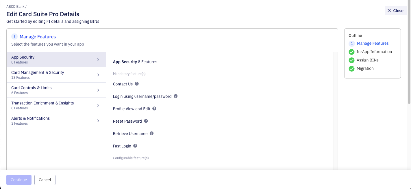
Task: Open Transaction Enrichment & Insights via its chevron
Action: coord(98,105)
